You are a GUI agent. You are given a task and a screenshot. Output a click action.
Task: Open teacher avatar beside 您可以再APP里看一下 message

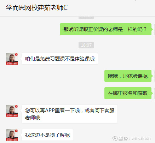(12, 111)
